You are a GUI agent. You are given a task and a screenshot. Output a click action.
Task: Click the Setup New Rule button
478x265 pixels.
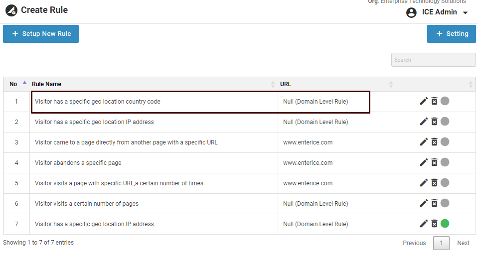(x=41, y=34)
